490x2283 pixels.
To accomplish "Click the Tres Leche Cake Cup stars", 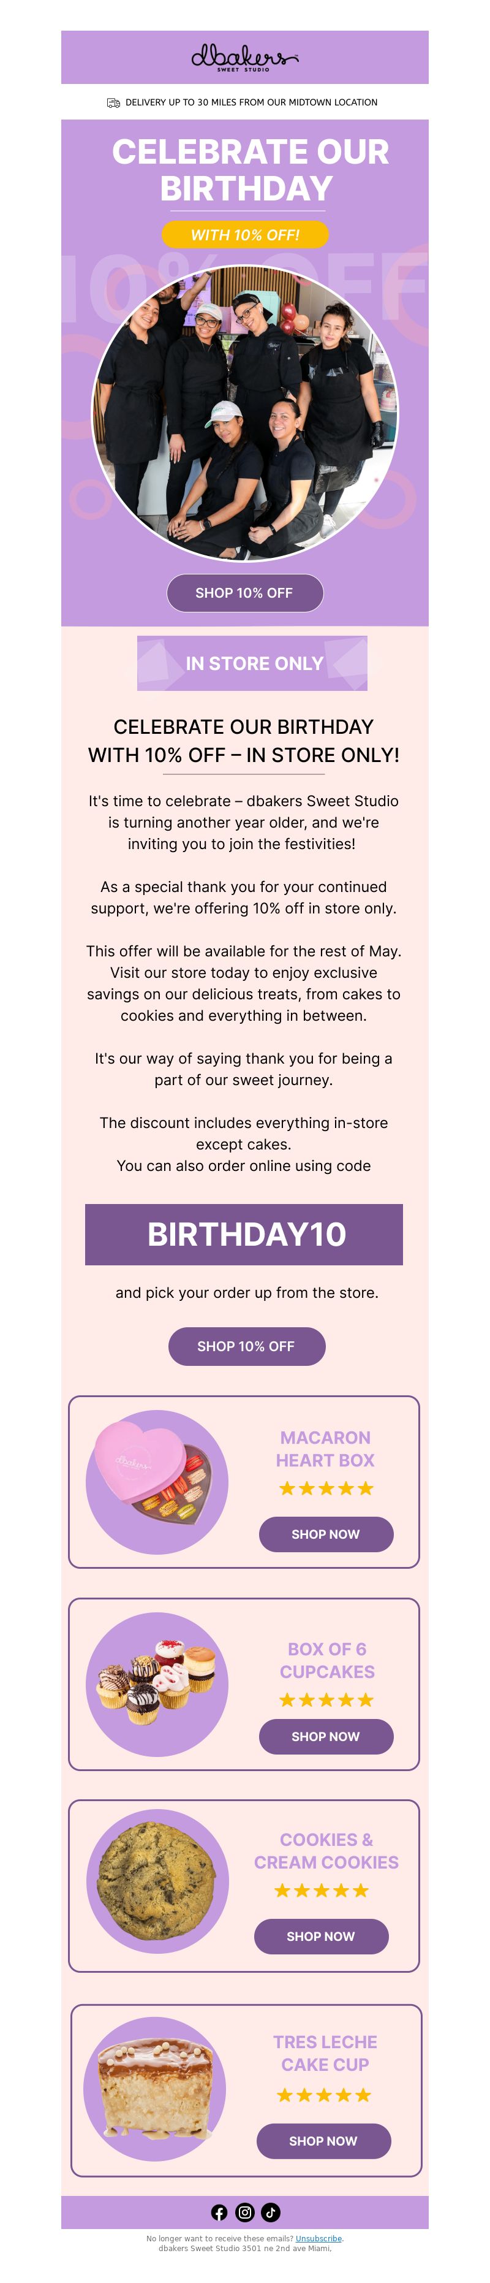I will coord(323,2094).
